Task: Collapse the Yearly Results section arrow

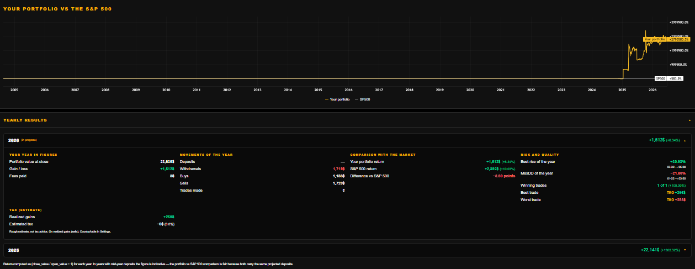Action: [689, 120]
